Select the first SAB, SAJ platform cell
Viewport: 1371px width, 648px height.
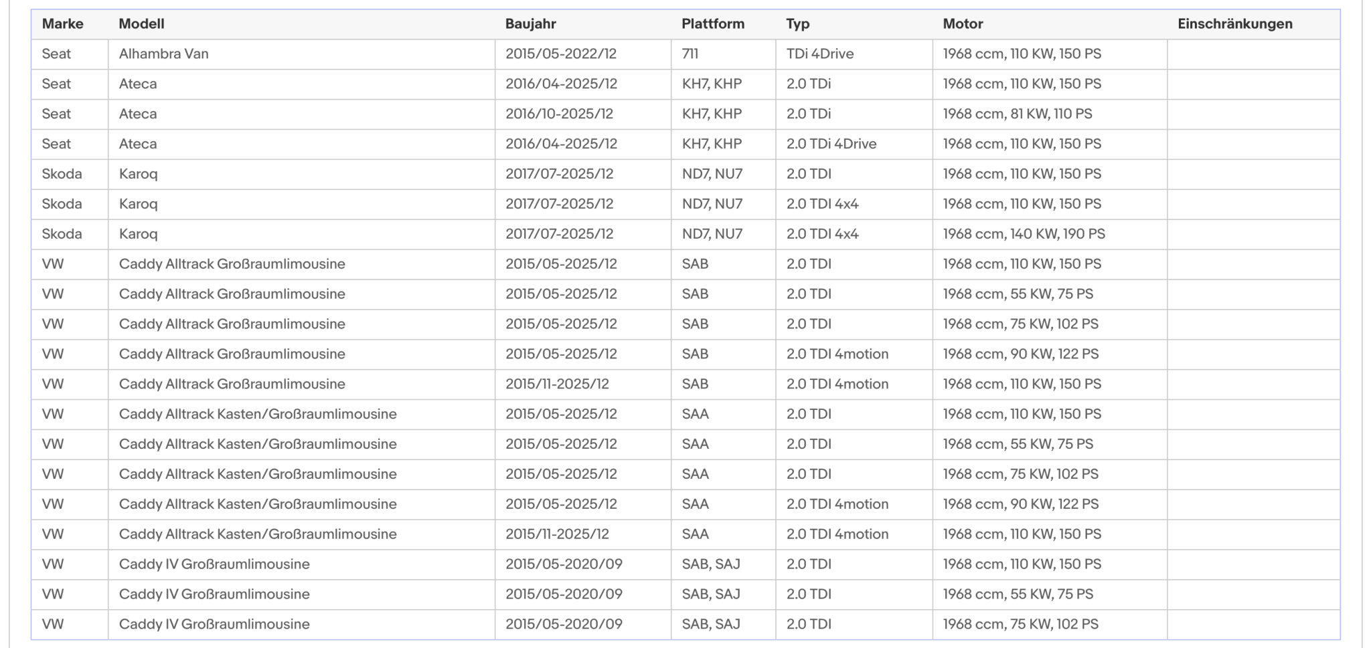724,564
